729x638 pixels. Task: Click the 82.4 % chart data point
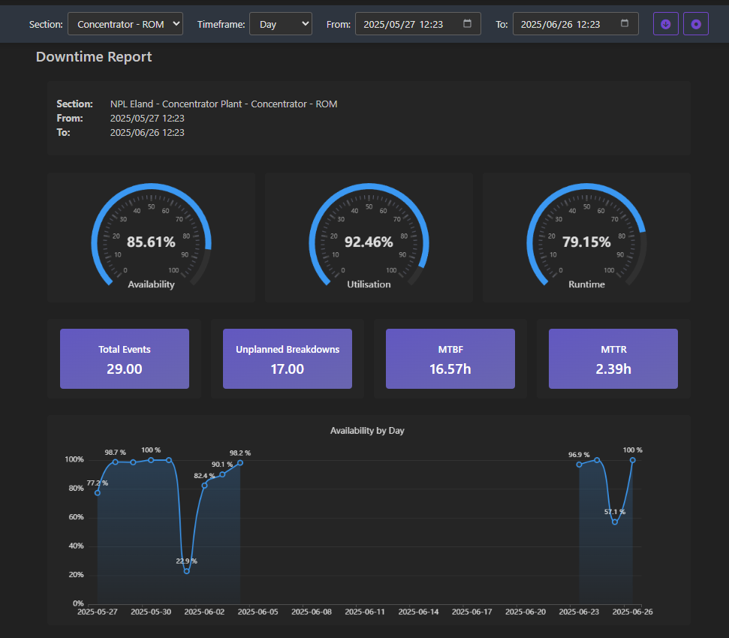[x=204, y=485]
